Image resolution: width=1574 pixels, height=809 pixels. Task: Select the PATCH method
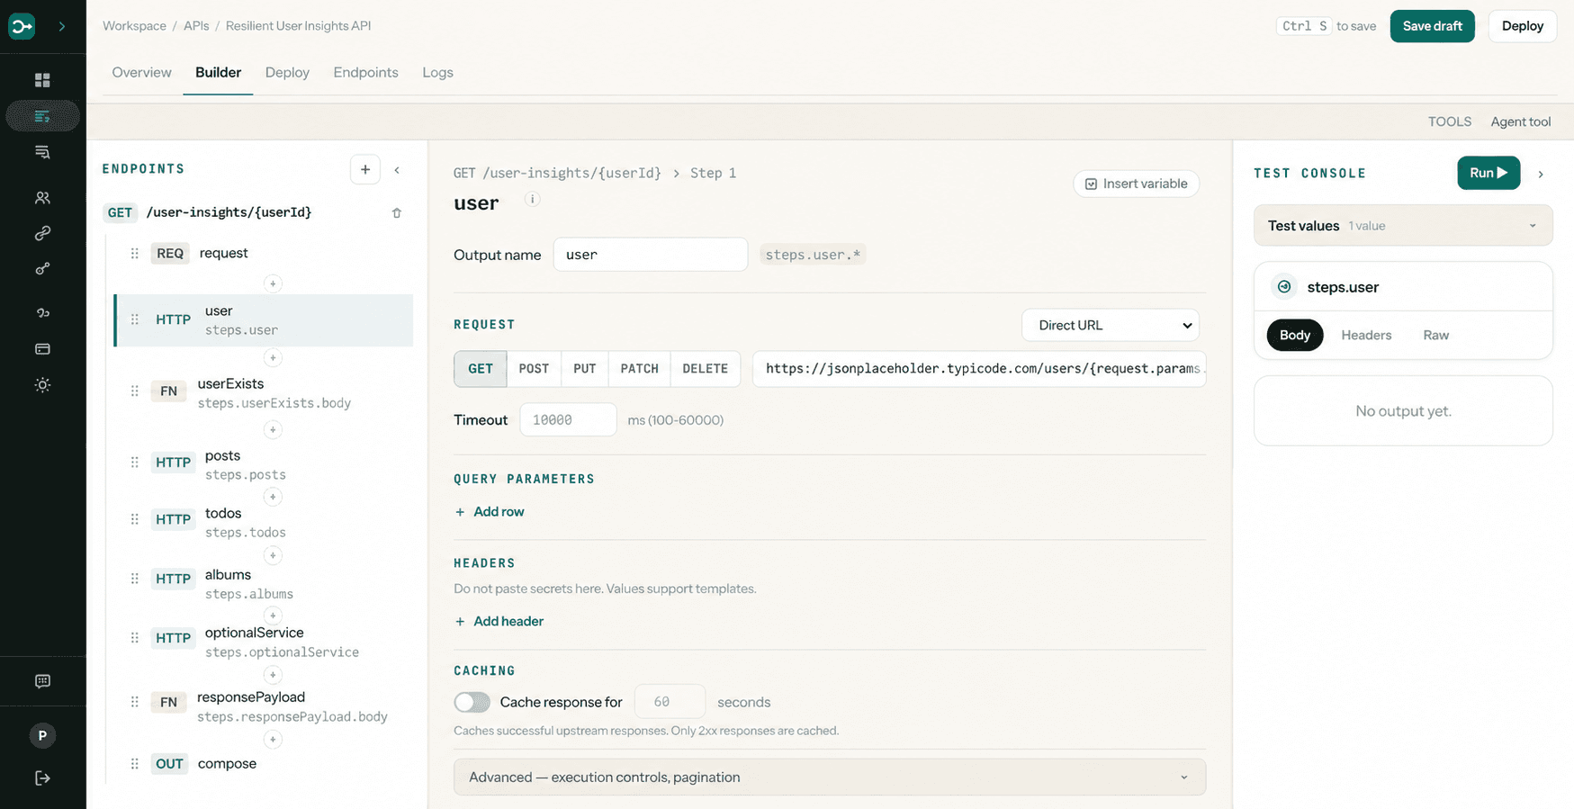(639, 369)
